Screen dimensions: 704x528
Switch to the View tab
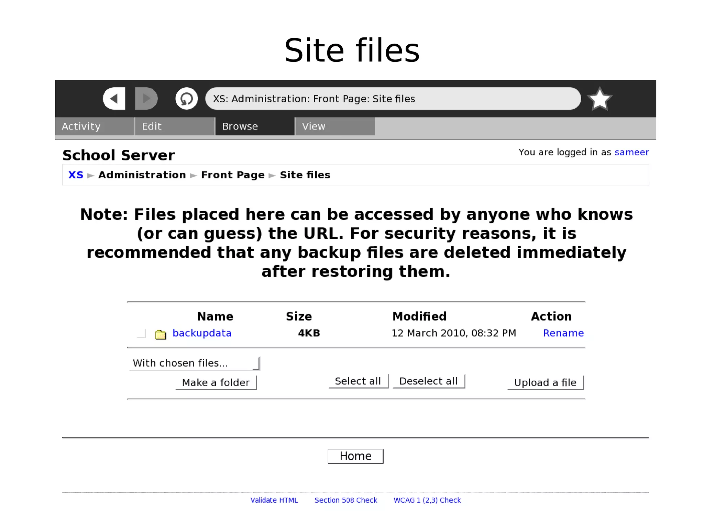(335, 126)
